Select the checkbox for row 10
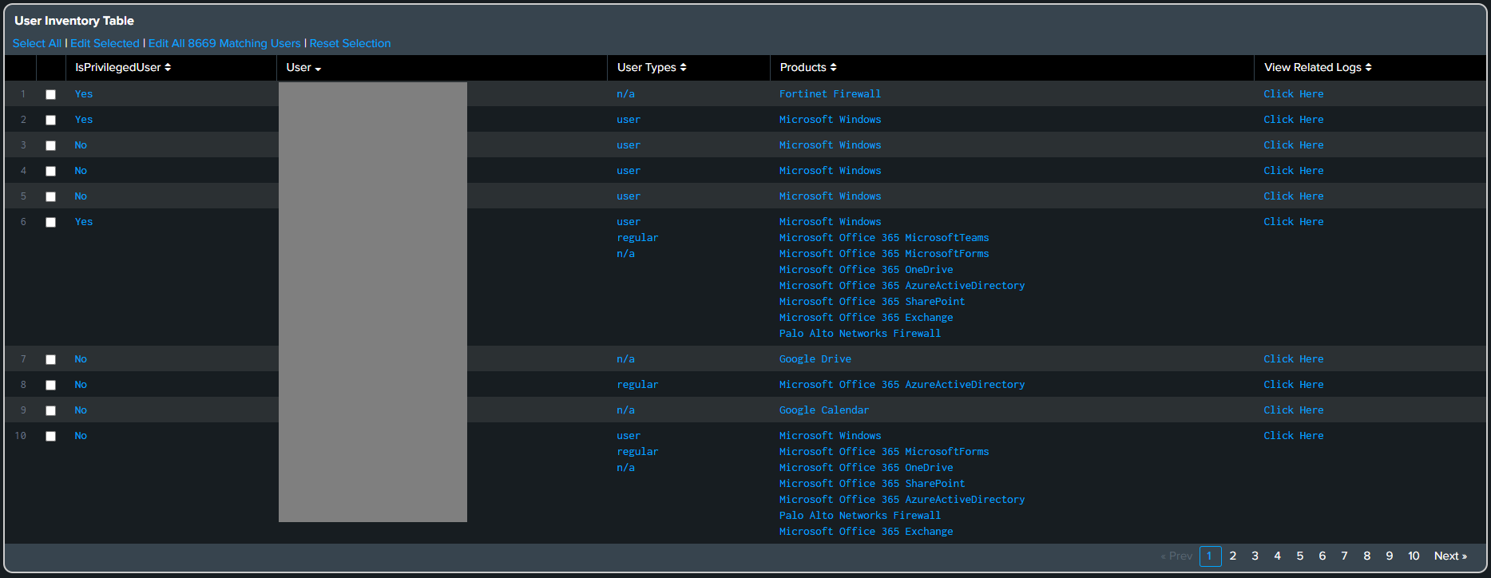The height and width of the screenshot is (578, 1491). point(51,436)
